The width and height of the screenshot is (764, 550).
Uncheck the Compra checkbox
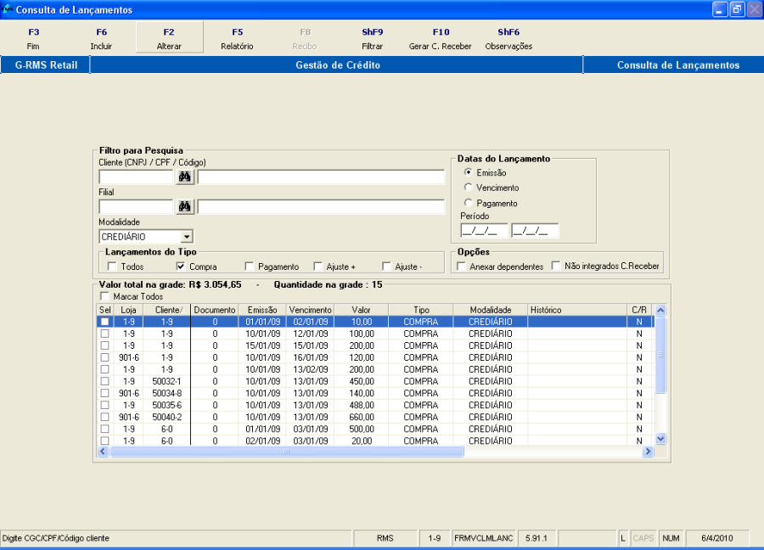point(181,267)
